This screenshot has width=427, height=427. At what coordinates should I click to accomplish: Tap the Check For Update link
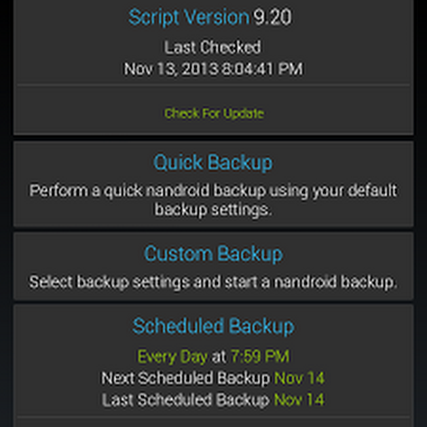point(213,113)
